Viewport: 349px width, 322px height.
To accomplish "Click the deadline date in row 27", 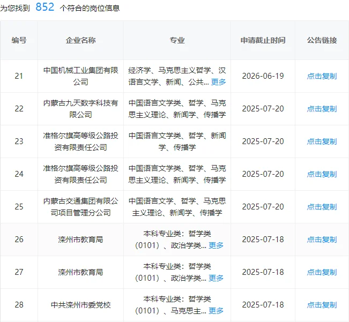I will (x=263, y=272).
